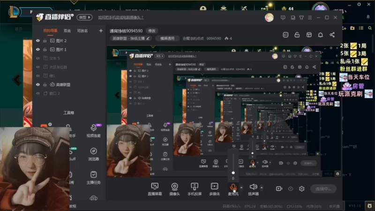Click the open padlock icon in room toolbar
Screen dimensions: 375x211
(297, 35)
